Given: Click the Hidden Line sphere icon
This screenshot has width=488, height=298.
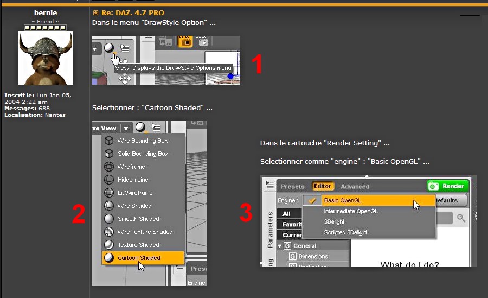Looking at the screenshot, I should [x=109, y=180].
